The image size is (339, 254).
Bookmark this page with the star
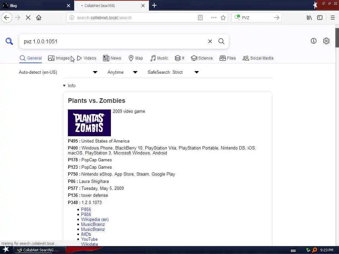click(x=223, y=18)
